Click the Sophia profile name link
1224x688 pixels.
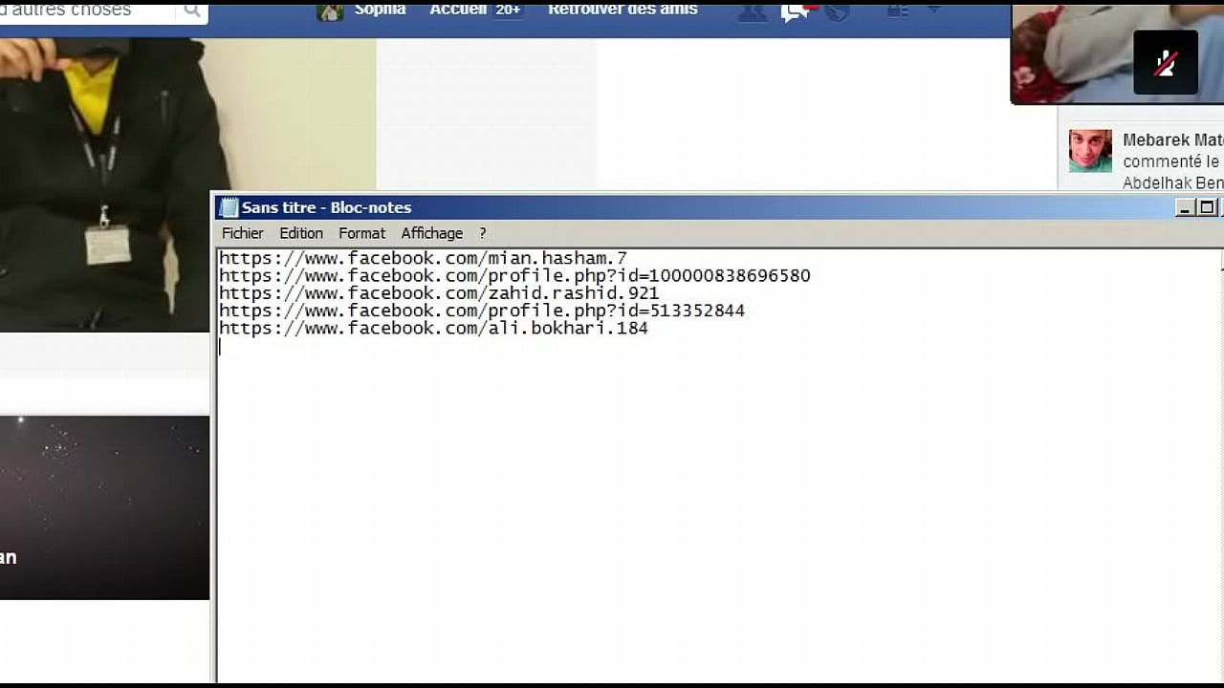[x=380, y=10]
